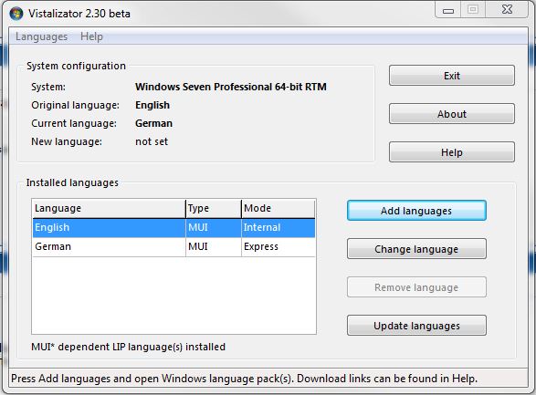
Task: Click the Exit button
Action: click(452, 76)
